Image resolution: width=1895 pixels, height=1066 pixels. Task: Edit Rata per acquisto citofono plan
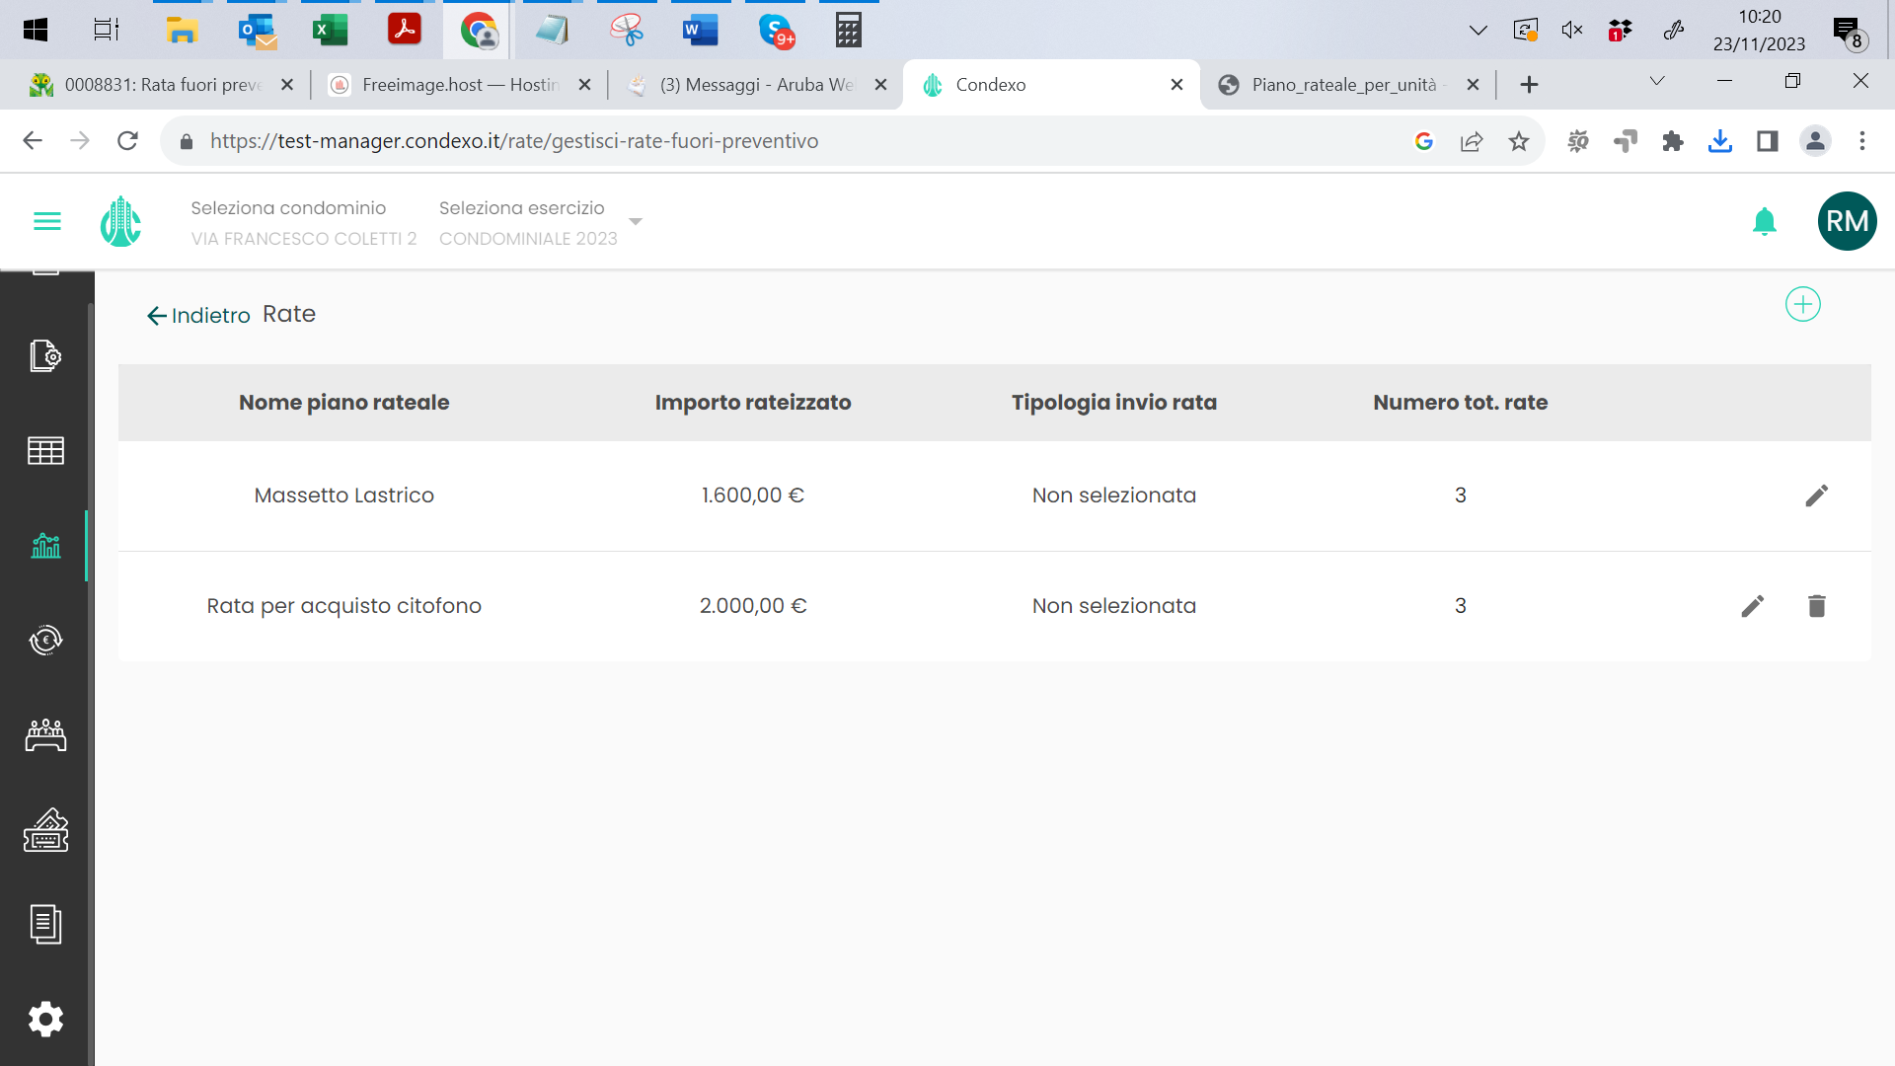pos(1753,606)
